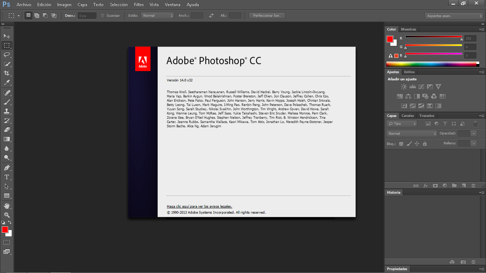
Task: Click the Perfeccionar bor. button
Action: tap(267, 16)
